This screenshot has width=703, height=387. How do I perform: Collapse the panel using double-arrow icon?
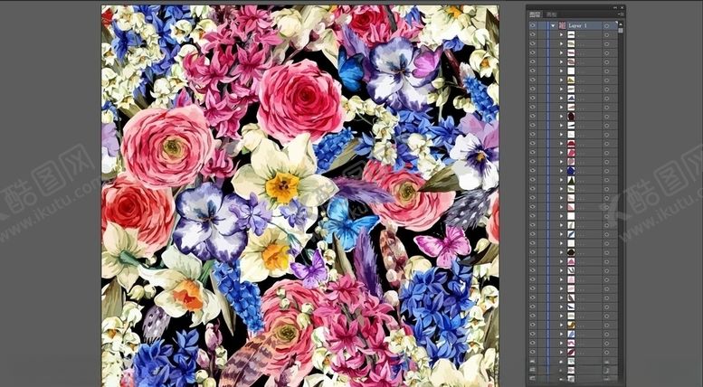click(613, 6)
